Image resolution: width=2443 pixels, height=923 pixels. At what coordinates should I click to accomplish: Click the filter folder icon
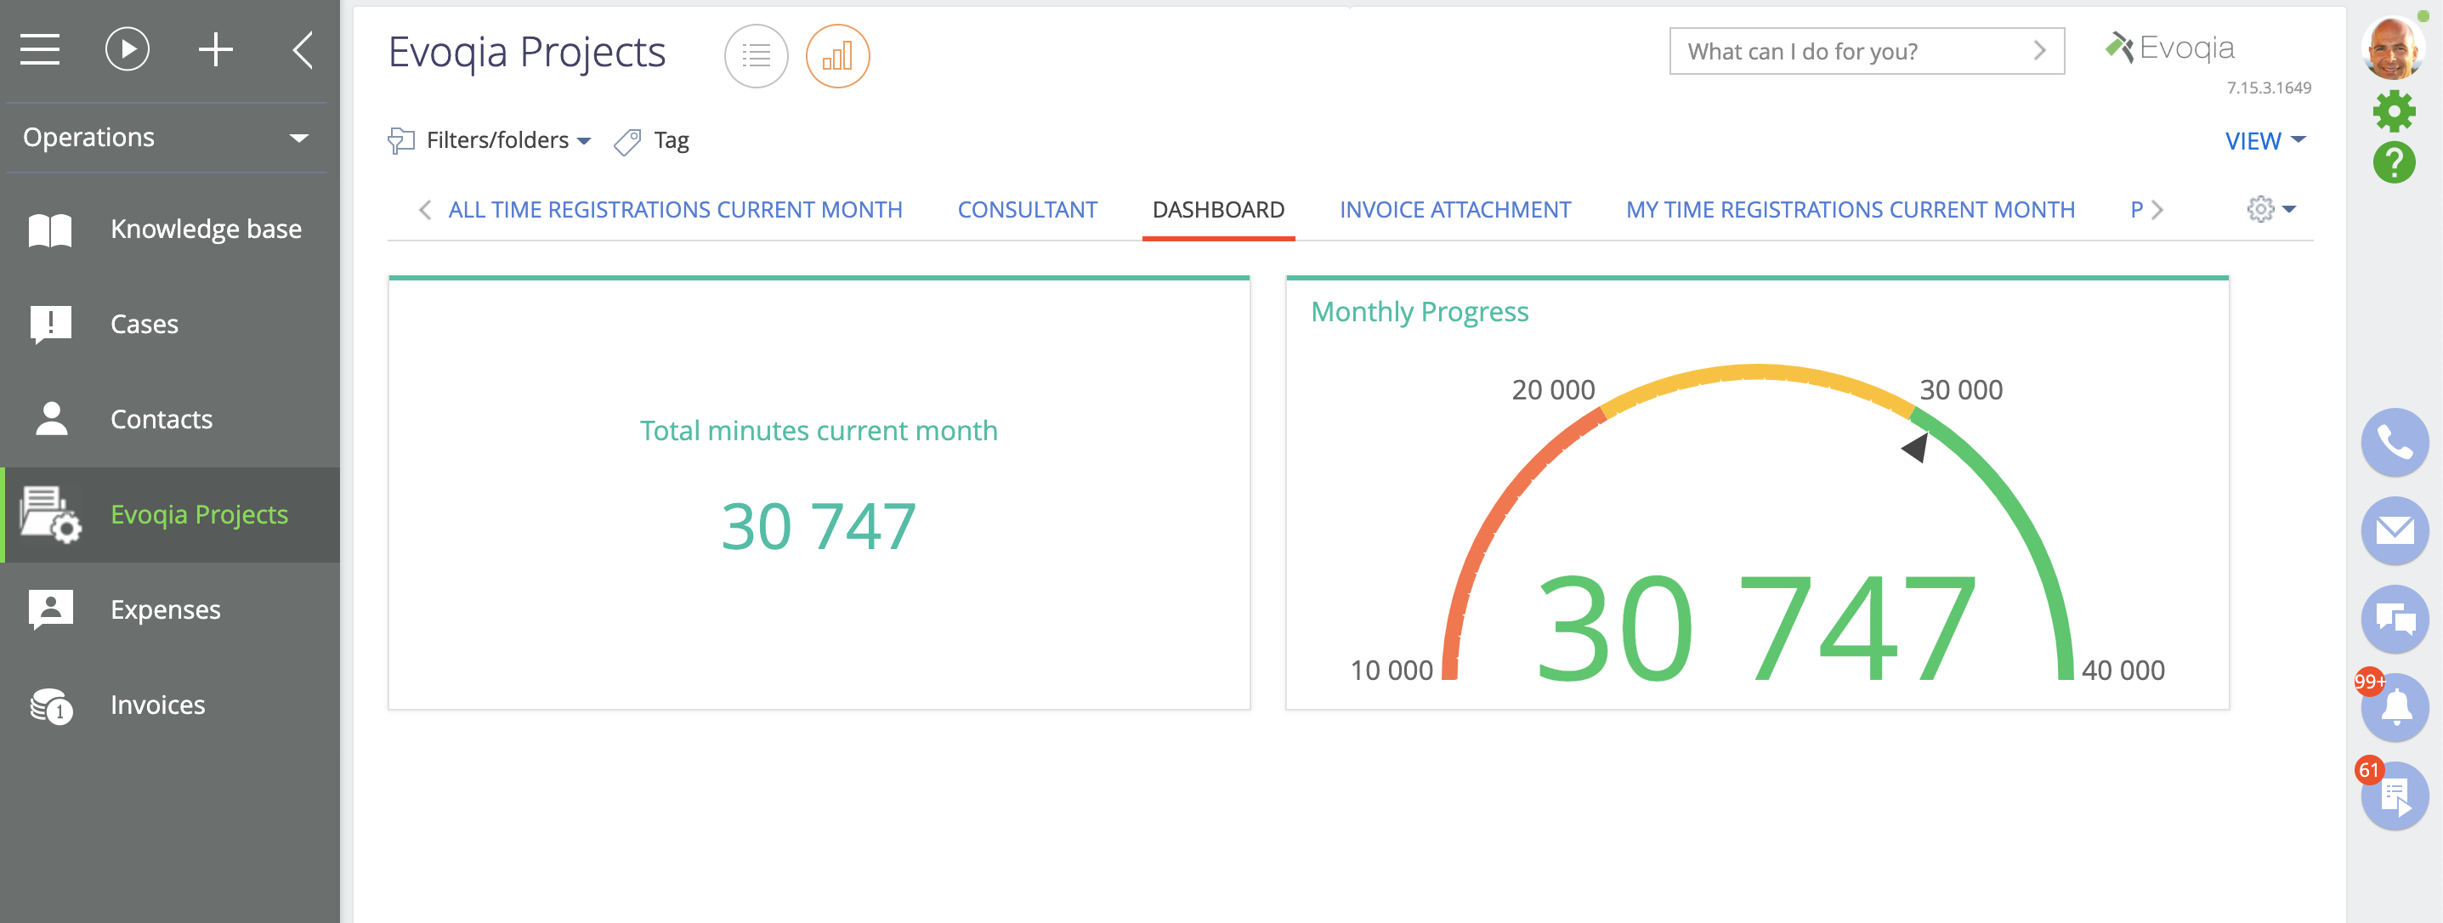point(401,140)
